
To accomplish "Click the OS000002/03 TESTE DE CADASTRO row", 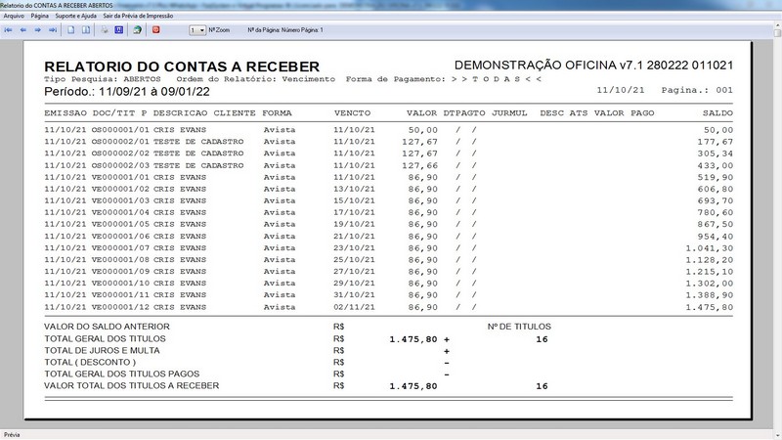I will point(388,165).
